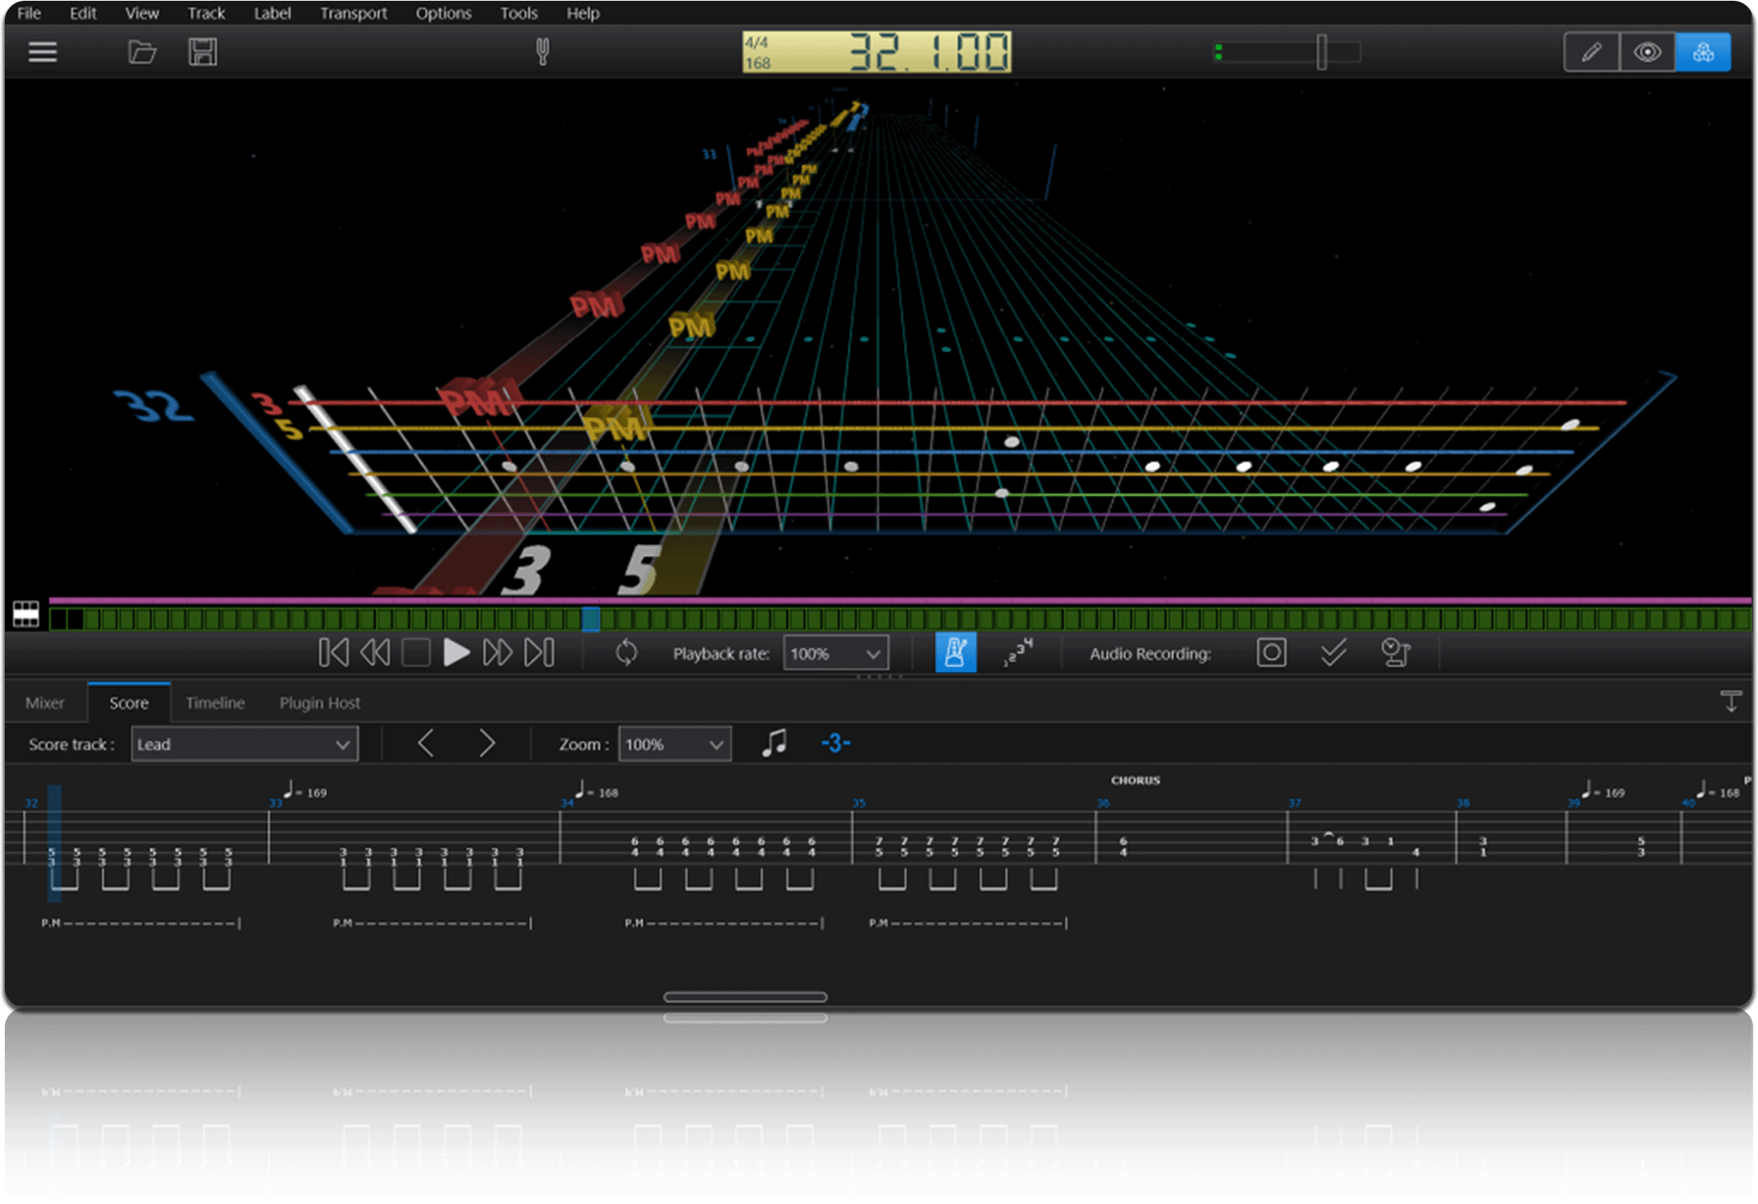Click the hamburger menu icon
1758x1204 pixels.
[42, 52]
